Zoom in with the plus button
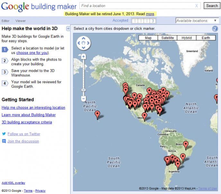The width and height of the screenshot is (221, 194). click(x=84, y=57)
